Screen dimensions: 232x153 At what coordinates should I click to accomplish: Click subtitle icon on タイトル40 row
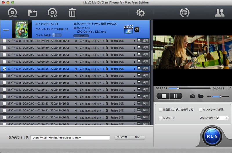point(107,111)
